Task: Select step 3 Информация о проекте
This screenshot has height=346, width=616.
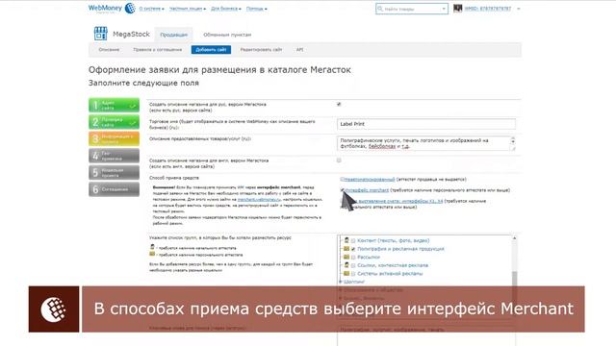Action: (114, 138)
